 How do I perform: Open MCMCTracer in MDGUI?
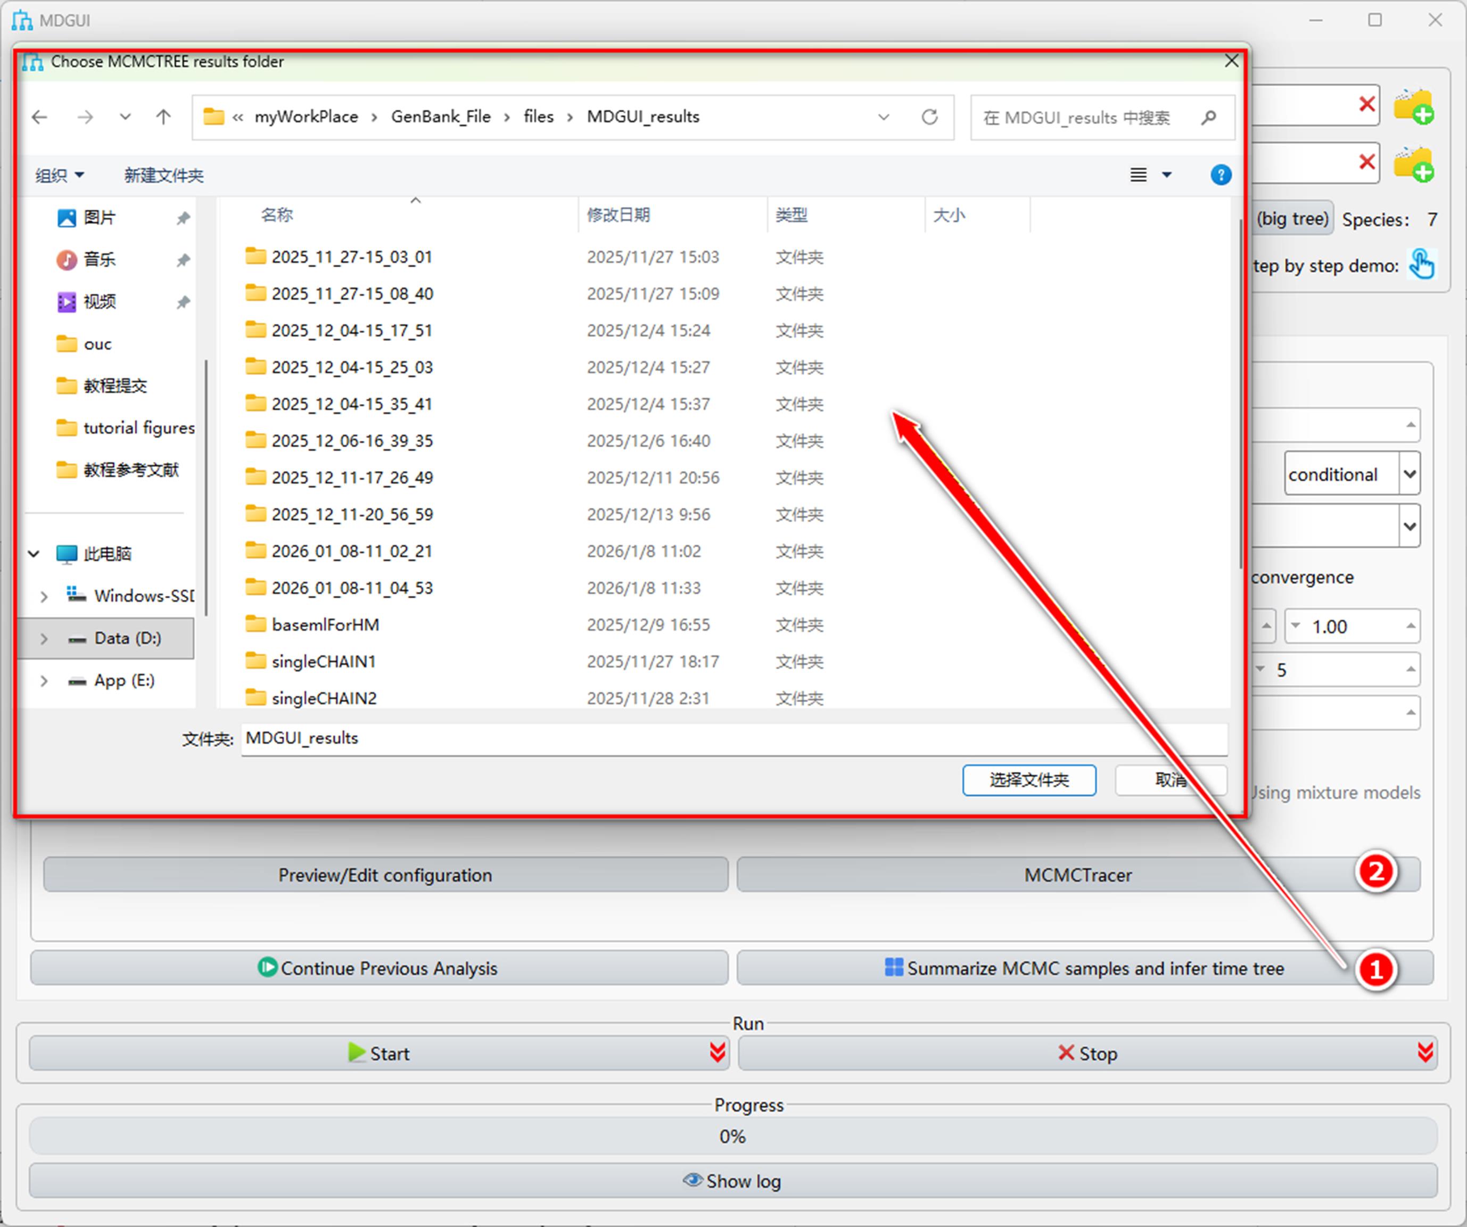coord(1078,875)
